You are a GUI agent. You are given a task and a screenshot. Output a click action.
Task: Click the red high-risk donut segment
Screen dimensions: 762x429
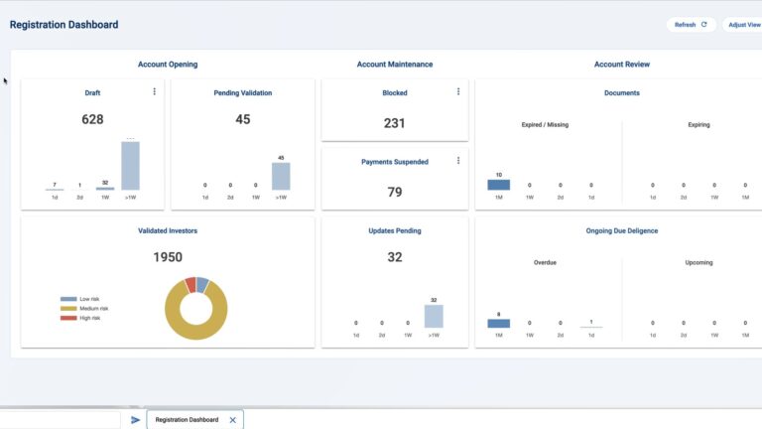click(x=190, y=285)
